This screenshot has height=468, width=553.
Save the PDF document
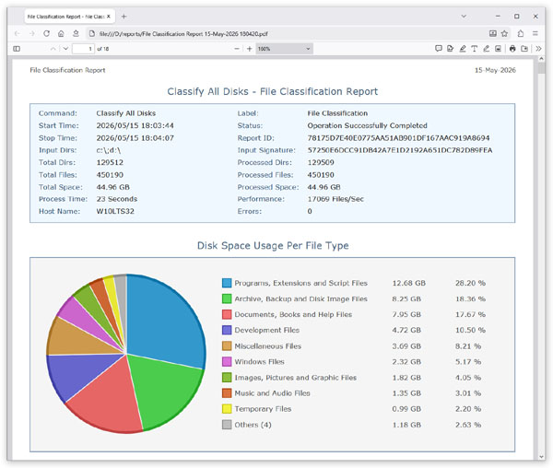coord(524,49)
